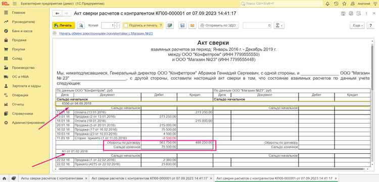The width and height of the screenshot is (379, 182).
Task: Open user profile icon next to Анатолий
Action: 352,4
